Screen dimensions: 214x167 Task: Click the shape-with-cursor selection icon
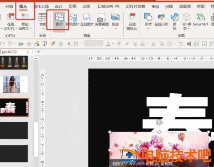37,44
